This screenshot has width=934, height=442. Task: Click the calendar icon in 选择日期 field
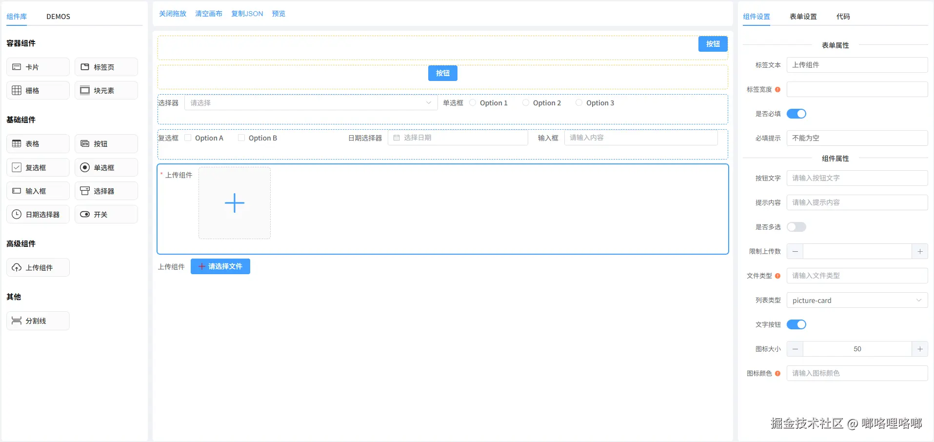point(397,138)
